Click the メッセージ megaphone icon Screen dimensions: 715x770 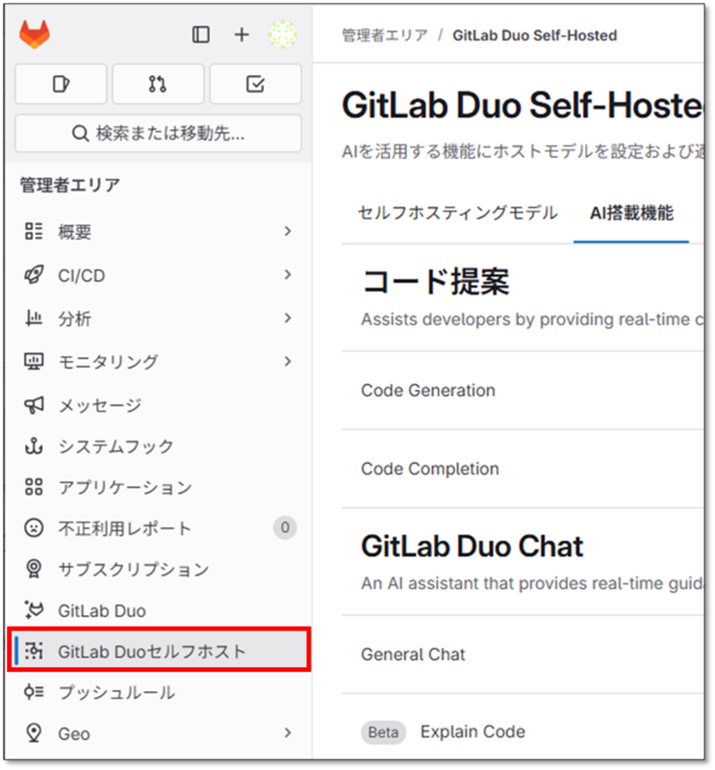click(34, 405)
